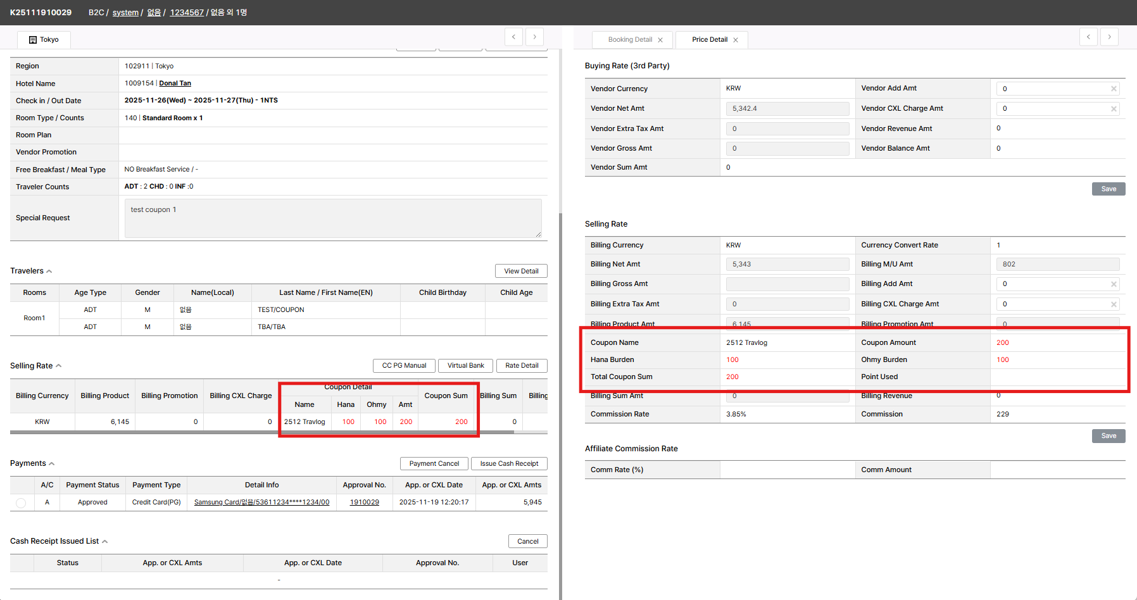Clear the Vendor Add Amt field
The width and height of the screenshot is (1137, 600).
(x=1114, y=89)
